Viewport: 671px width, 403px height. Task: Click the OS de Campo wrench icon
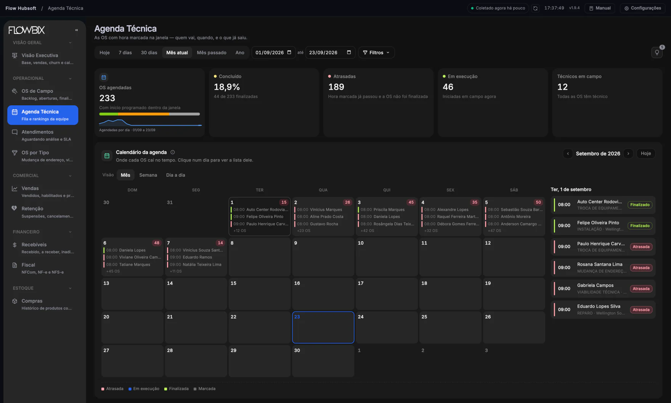[14, 91]
